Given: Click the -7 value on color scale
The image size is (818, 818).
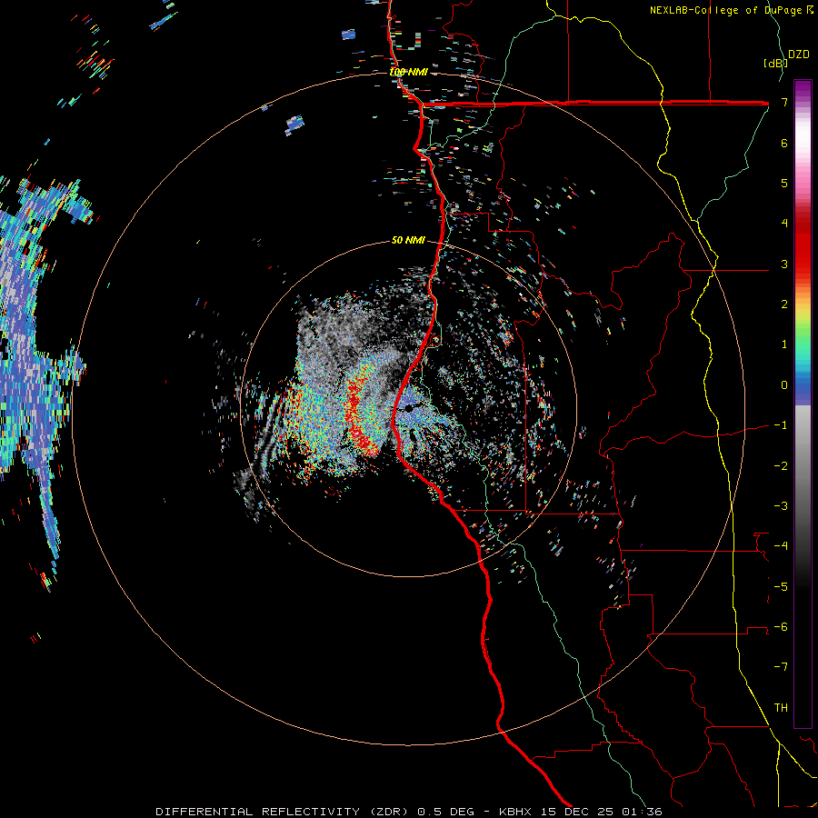Looking at the screenshot, I should (781, 667).
